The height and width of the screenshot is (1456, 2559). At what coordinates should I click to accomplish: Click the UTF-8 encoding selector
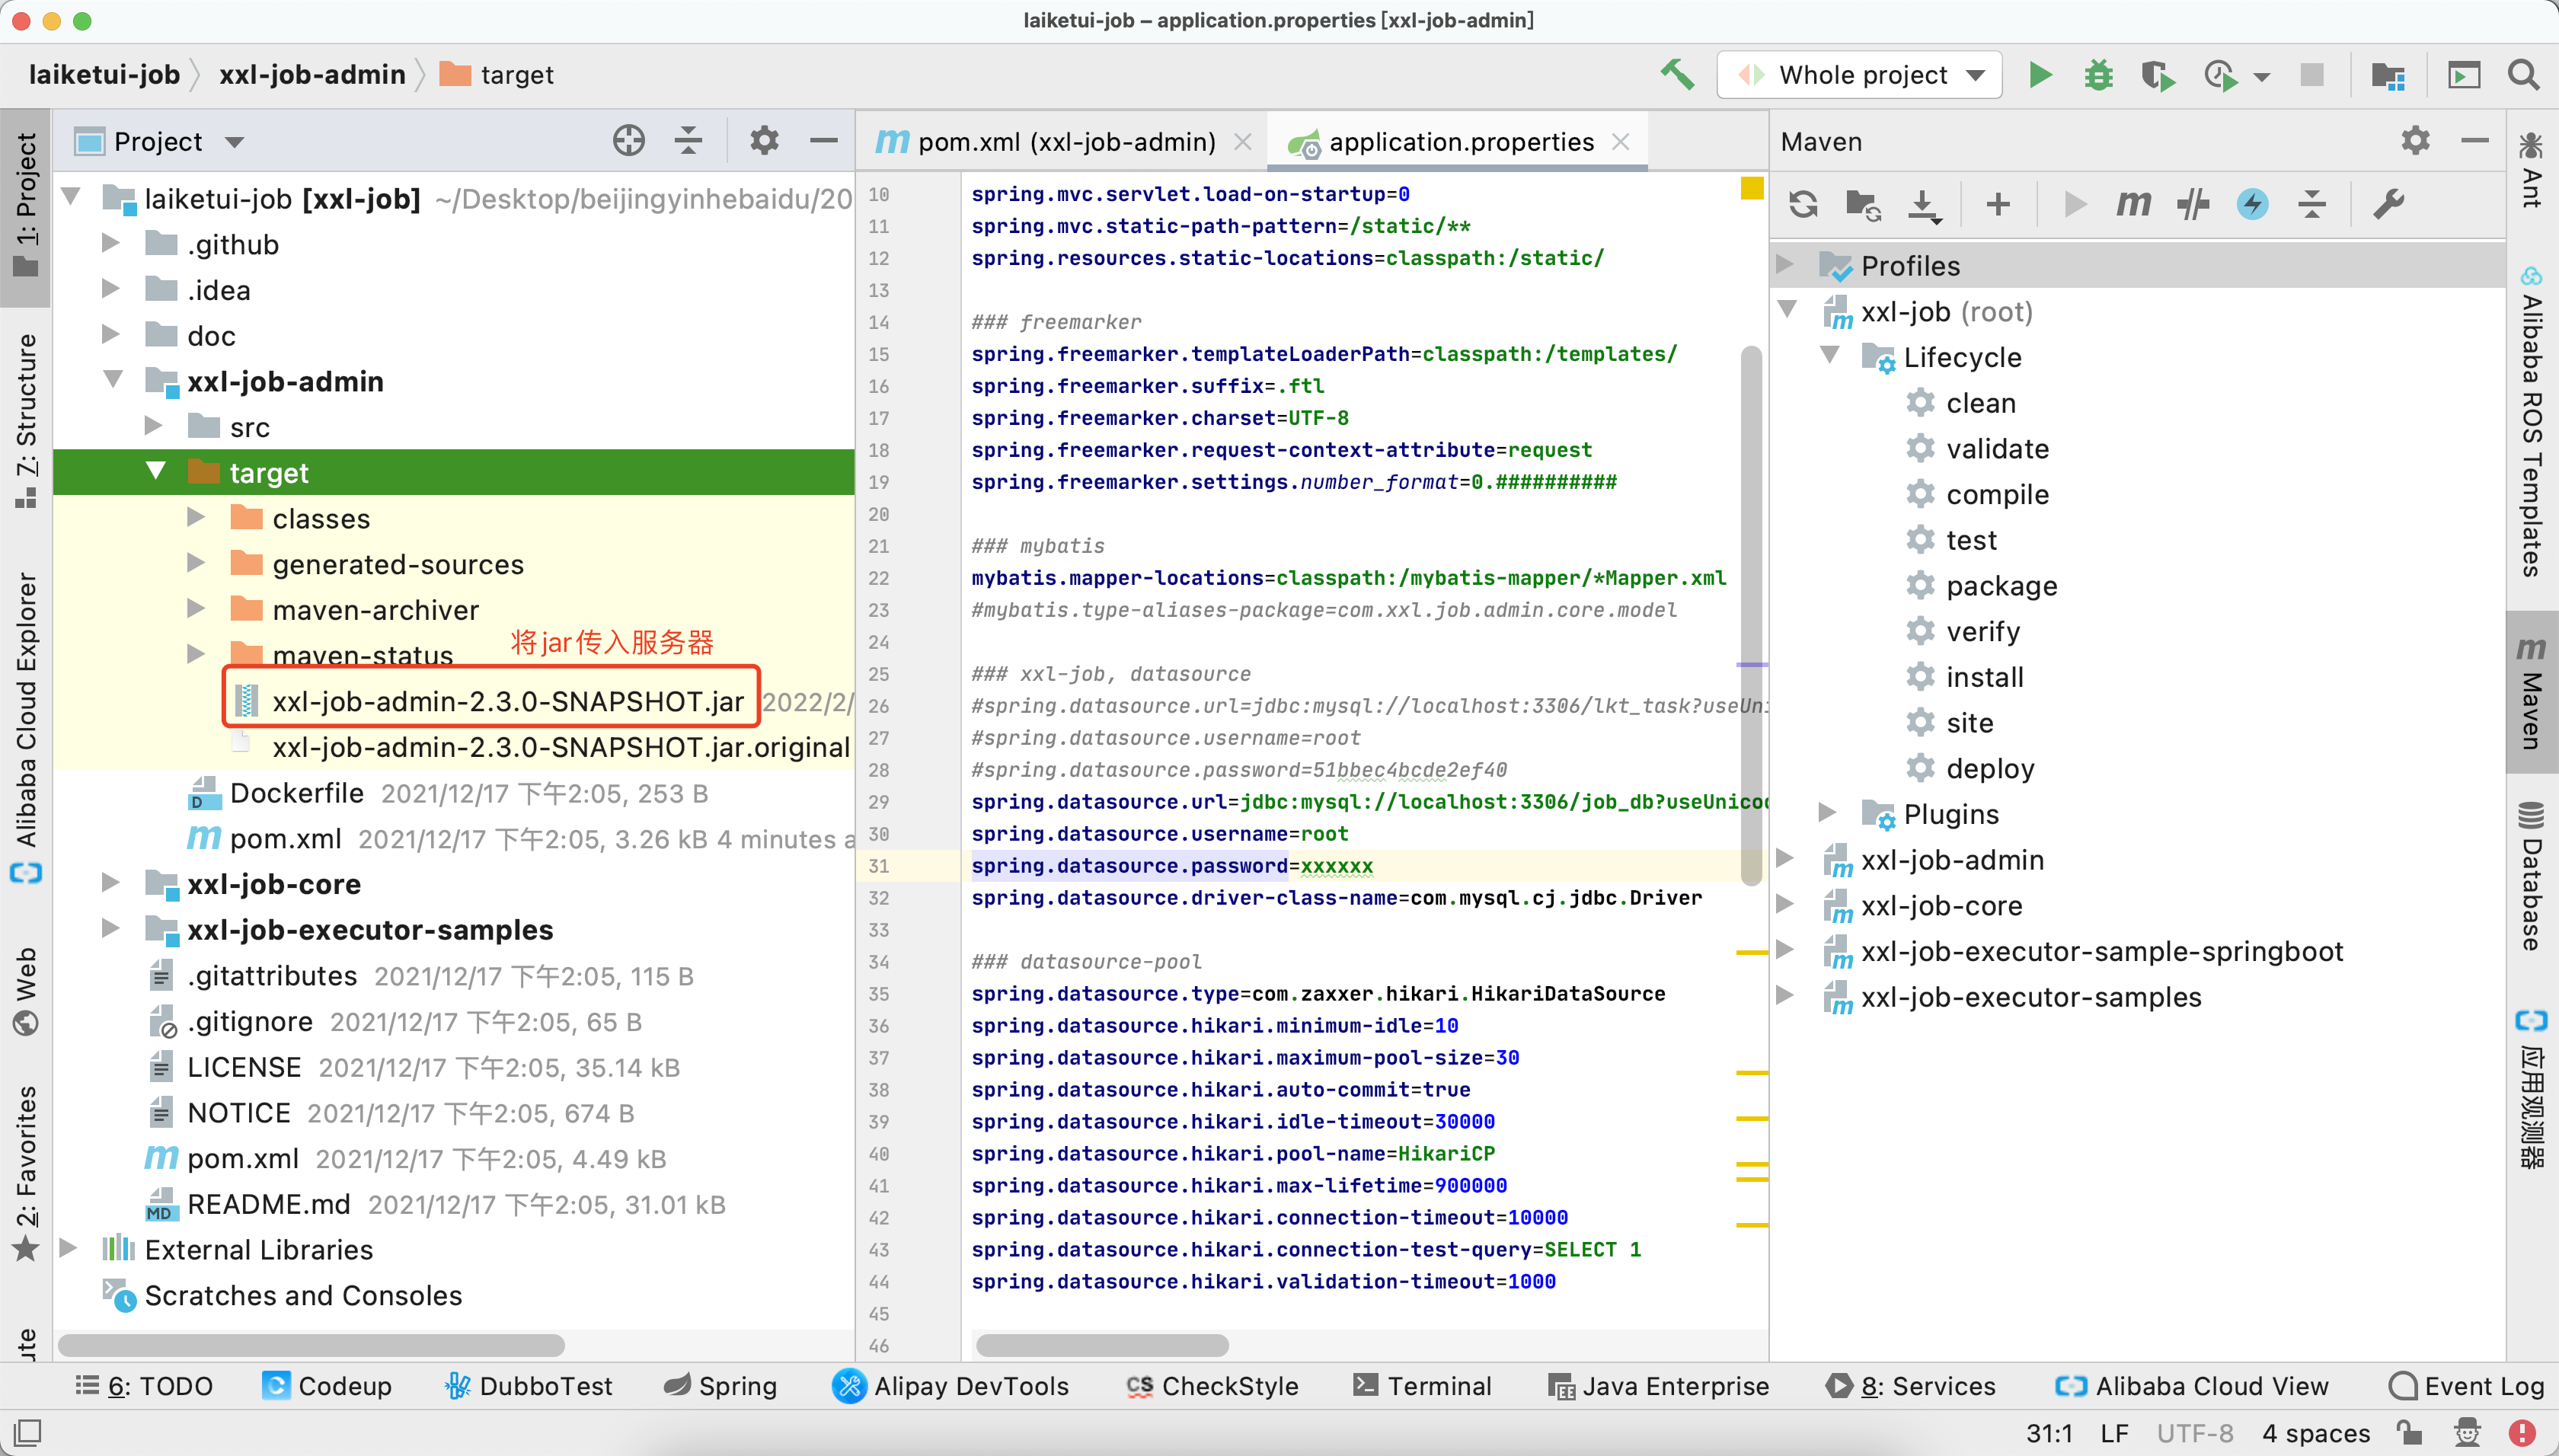pos(2194,1433)
